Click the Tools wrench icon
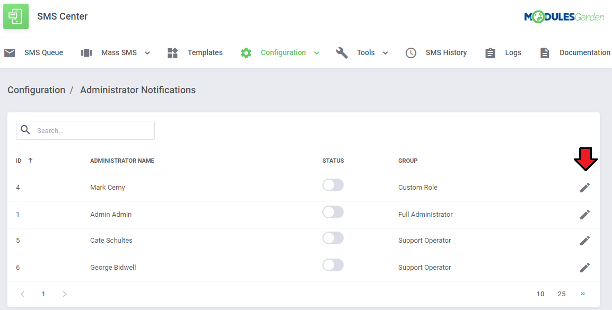The width and height of the screenshot is (612, 310). tap(342, 52)
